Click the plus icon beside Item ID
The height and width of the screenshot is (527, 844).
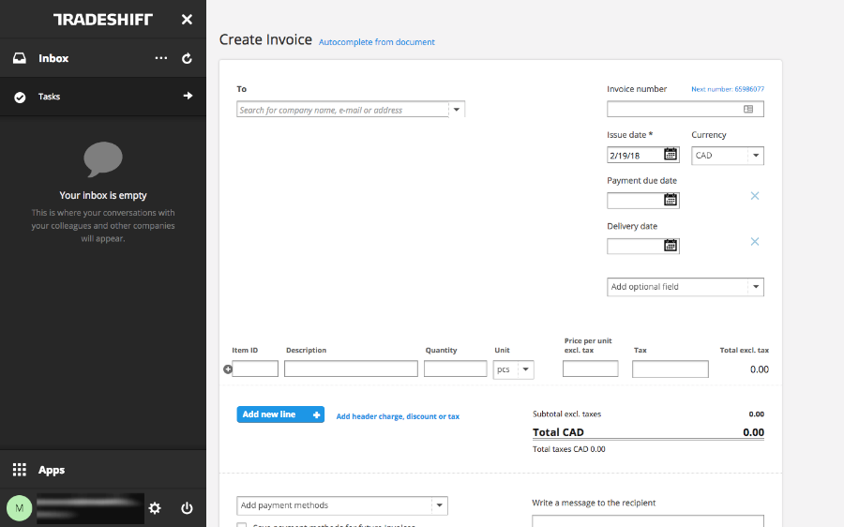(228, 369)
